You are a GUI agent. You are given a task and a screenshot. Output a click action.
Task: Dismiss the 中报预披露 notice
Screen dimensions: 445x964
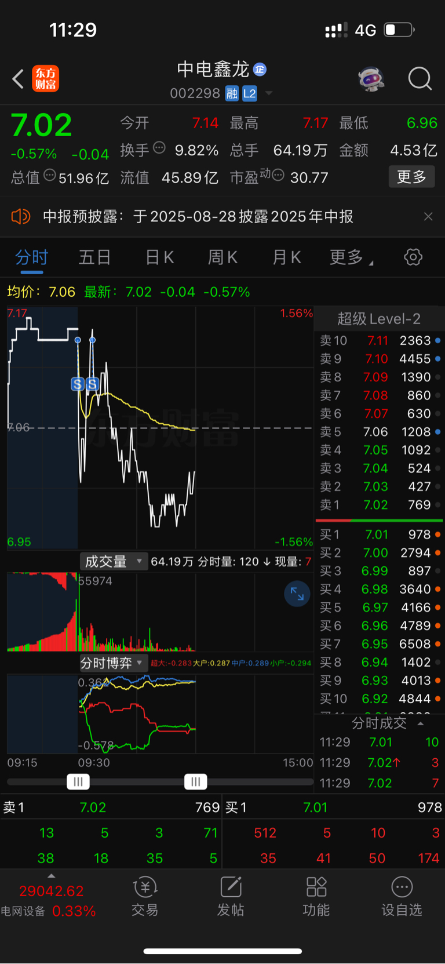(428, 217)
